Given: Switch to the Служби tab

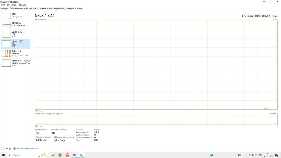Looking at the screenshot, I should (x=78, y=8).
